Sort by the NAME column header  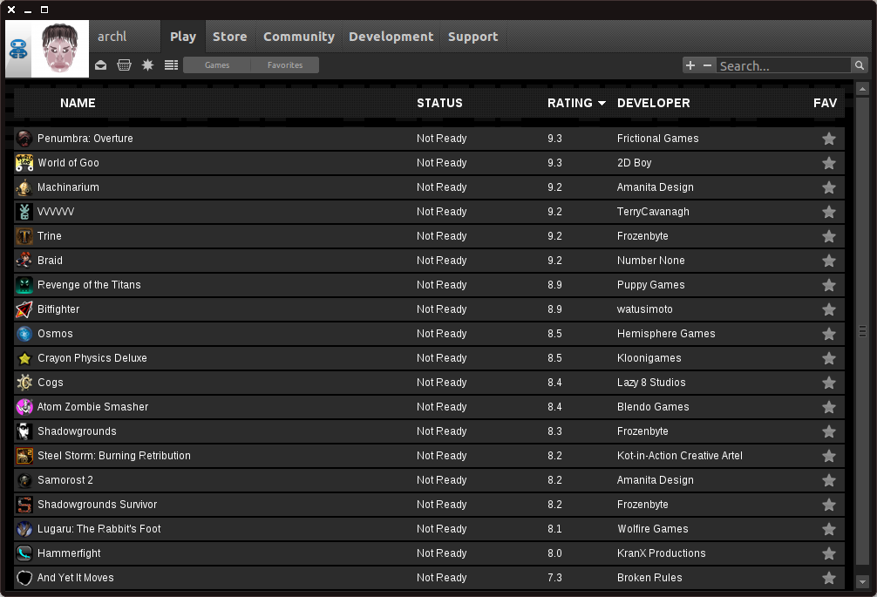point(78,103)
